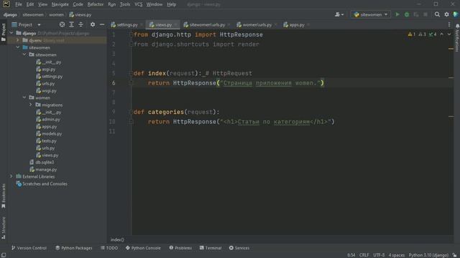Image resolution: width=460 pixels, height=258 pixels.
Task: Toggle tool window bars in status corner
Action: click(4, 255)
